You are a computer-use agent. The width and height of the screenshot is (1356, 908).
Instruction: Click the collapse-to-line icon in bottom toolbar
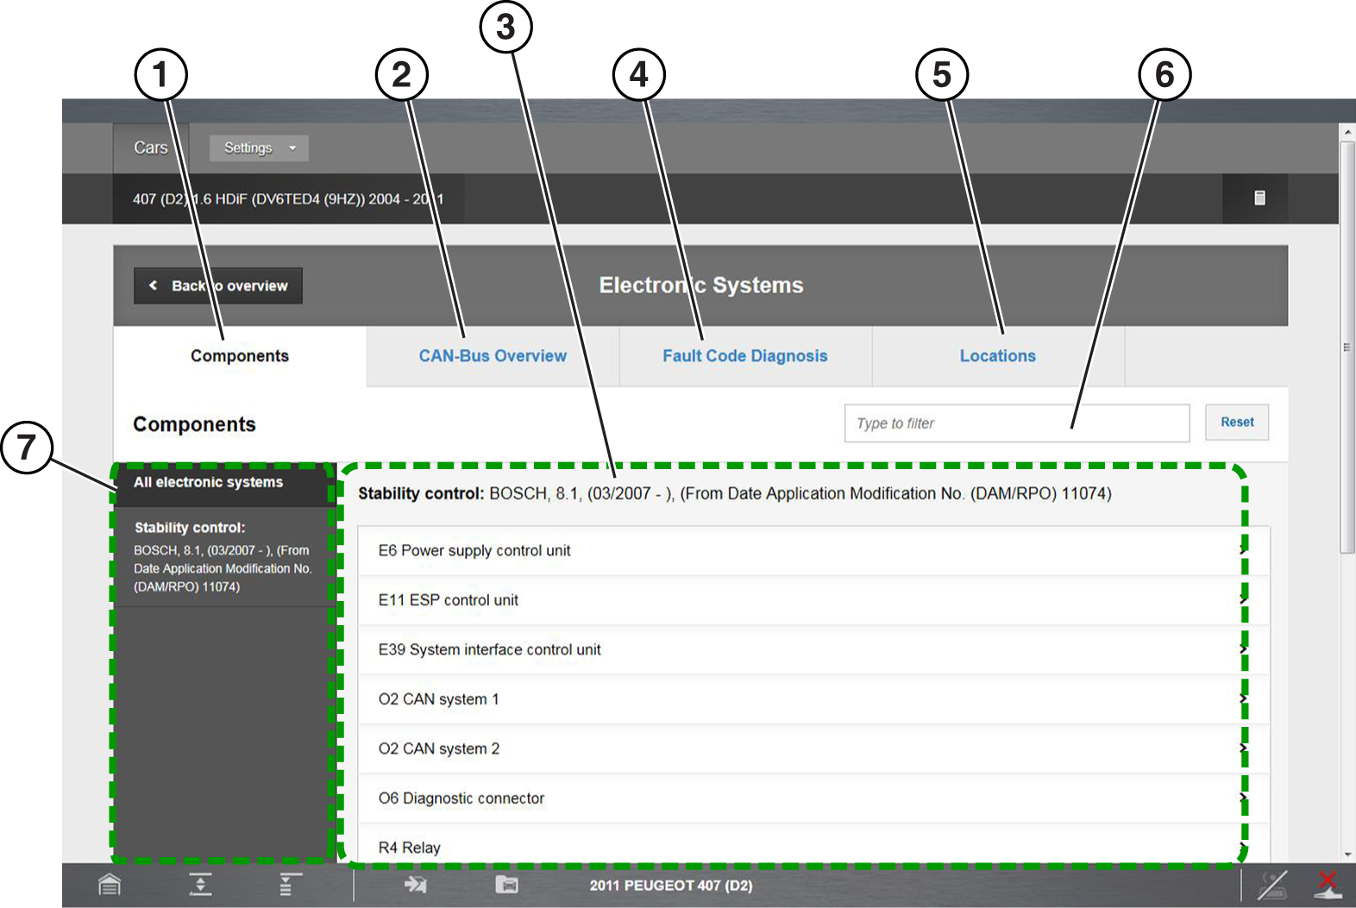[x=200, y=885]
